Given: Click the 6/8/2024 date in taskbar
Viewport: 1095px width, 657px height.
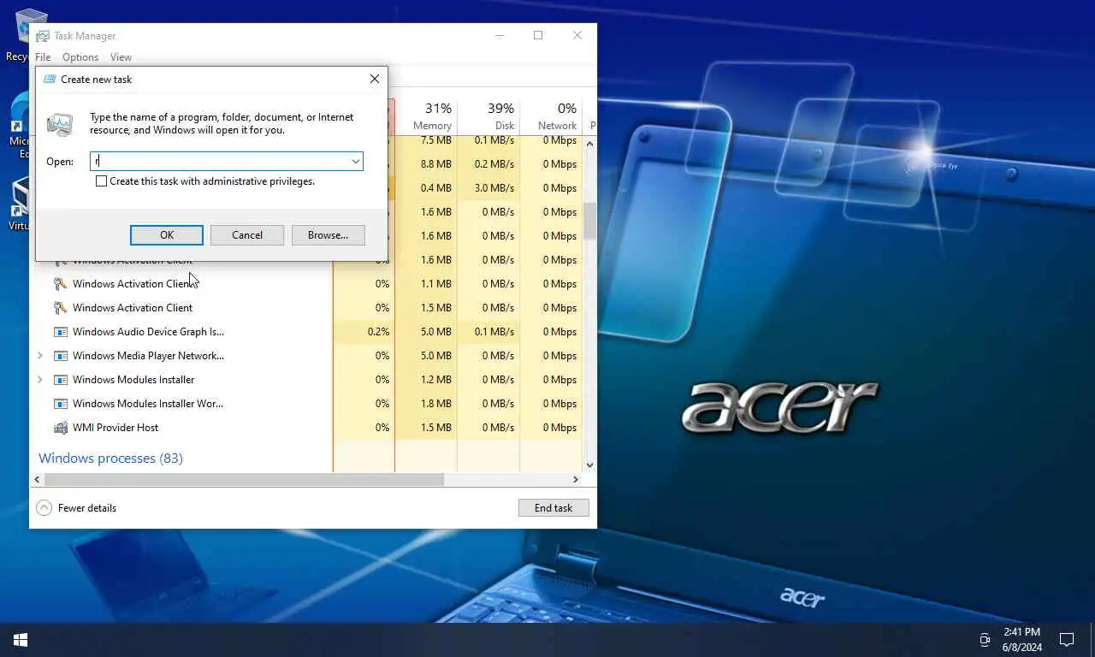Looking at the screenshot, I should [x=1022, y=648].
